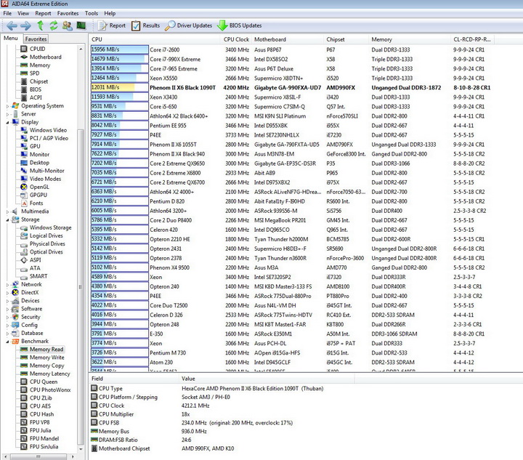Click the SMART icon in tree
The image size is (523, 460).
click(x=24, y=276)
